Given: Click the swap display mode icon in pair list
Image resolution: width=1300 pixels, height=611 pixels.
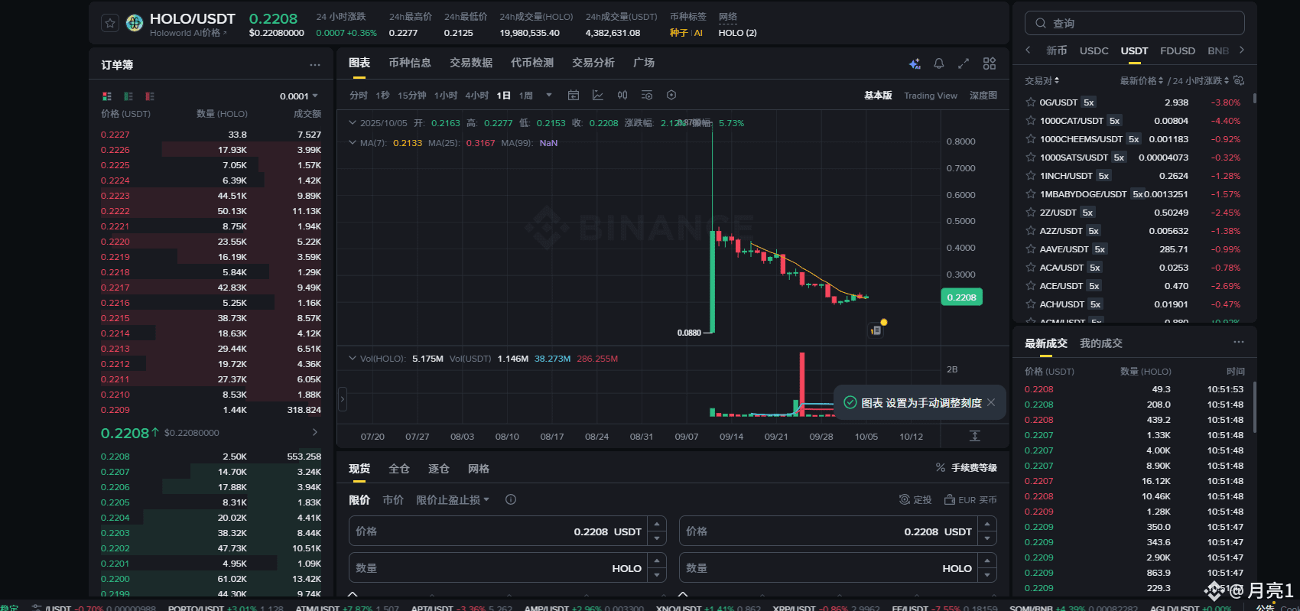Looking at the screenshot, I should [1239, 80].
